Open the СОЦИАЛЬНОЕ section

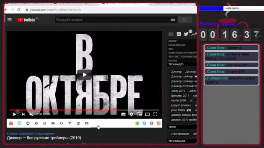[177, 45]
